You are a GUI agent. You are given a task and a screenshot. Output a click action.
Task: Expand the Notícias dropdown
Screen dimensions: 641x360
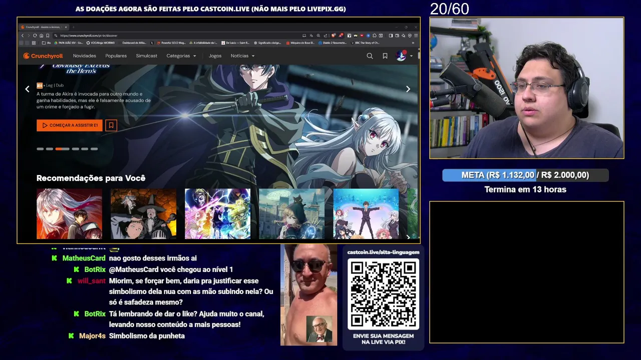click(x=242, y=56)
